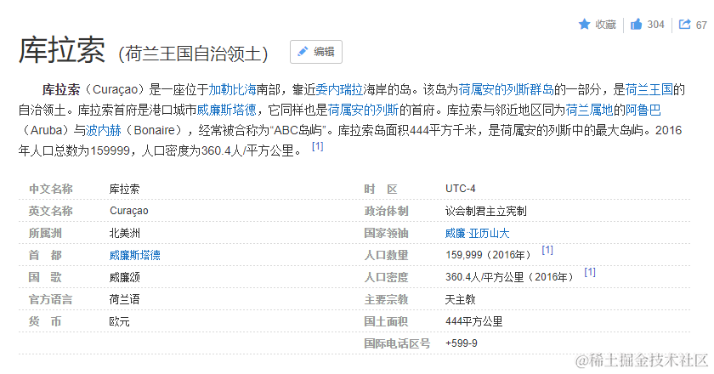Image resolution: width=714 pixels, height=374 pixels.
Task: Click the 英文名称 label
Action: click(51, 211)
